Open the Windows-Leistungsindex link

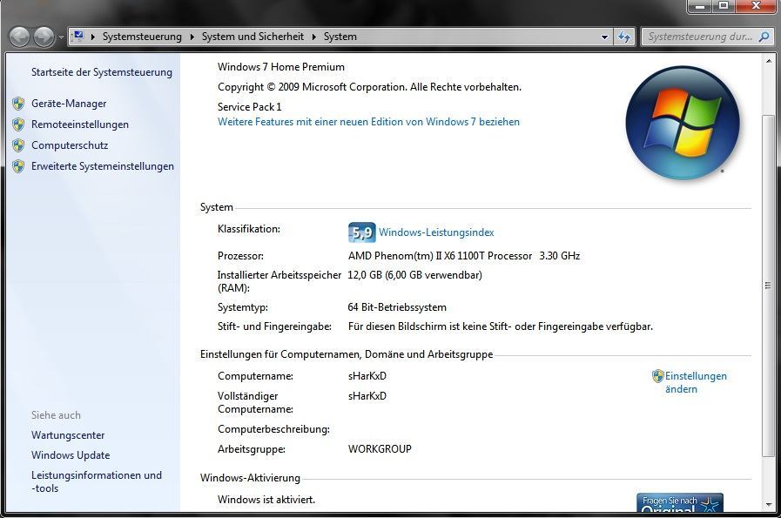click(x=436, y=232)
